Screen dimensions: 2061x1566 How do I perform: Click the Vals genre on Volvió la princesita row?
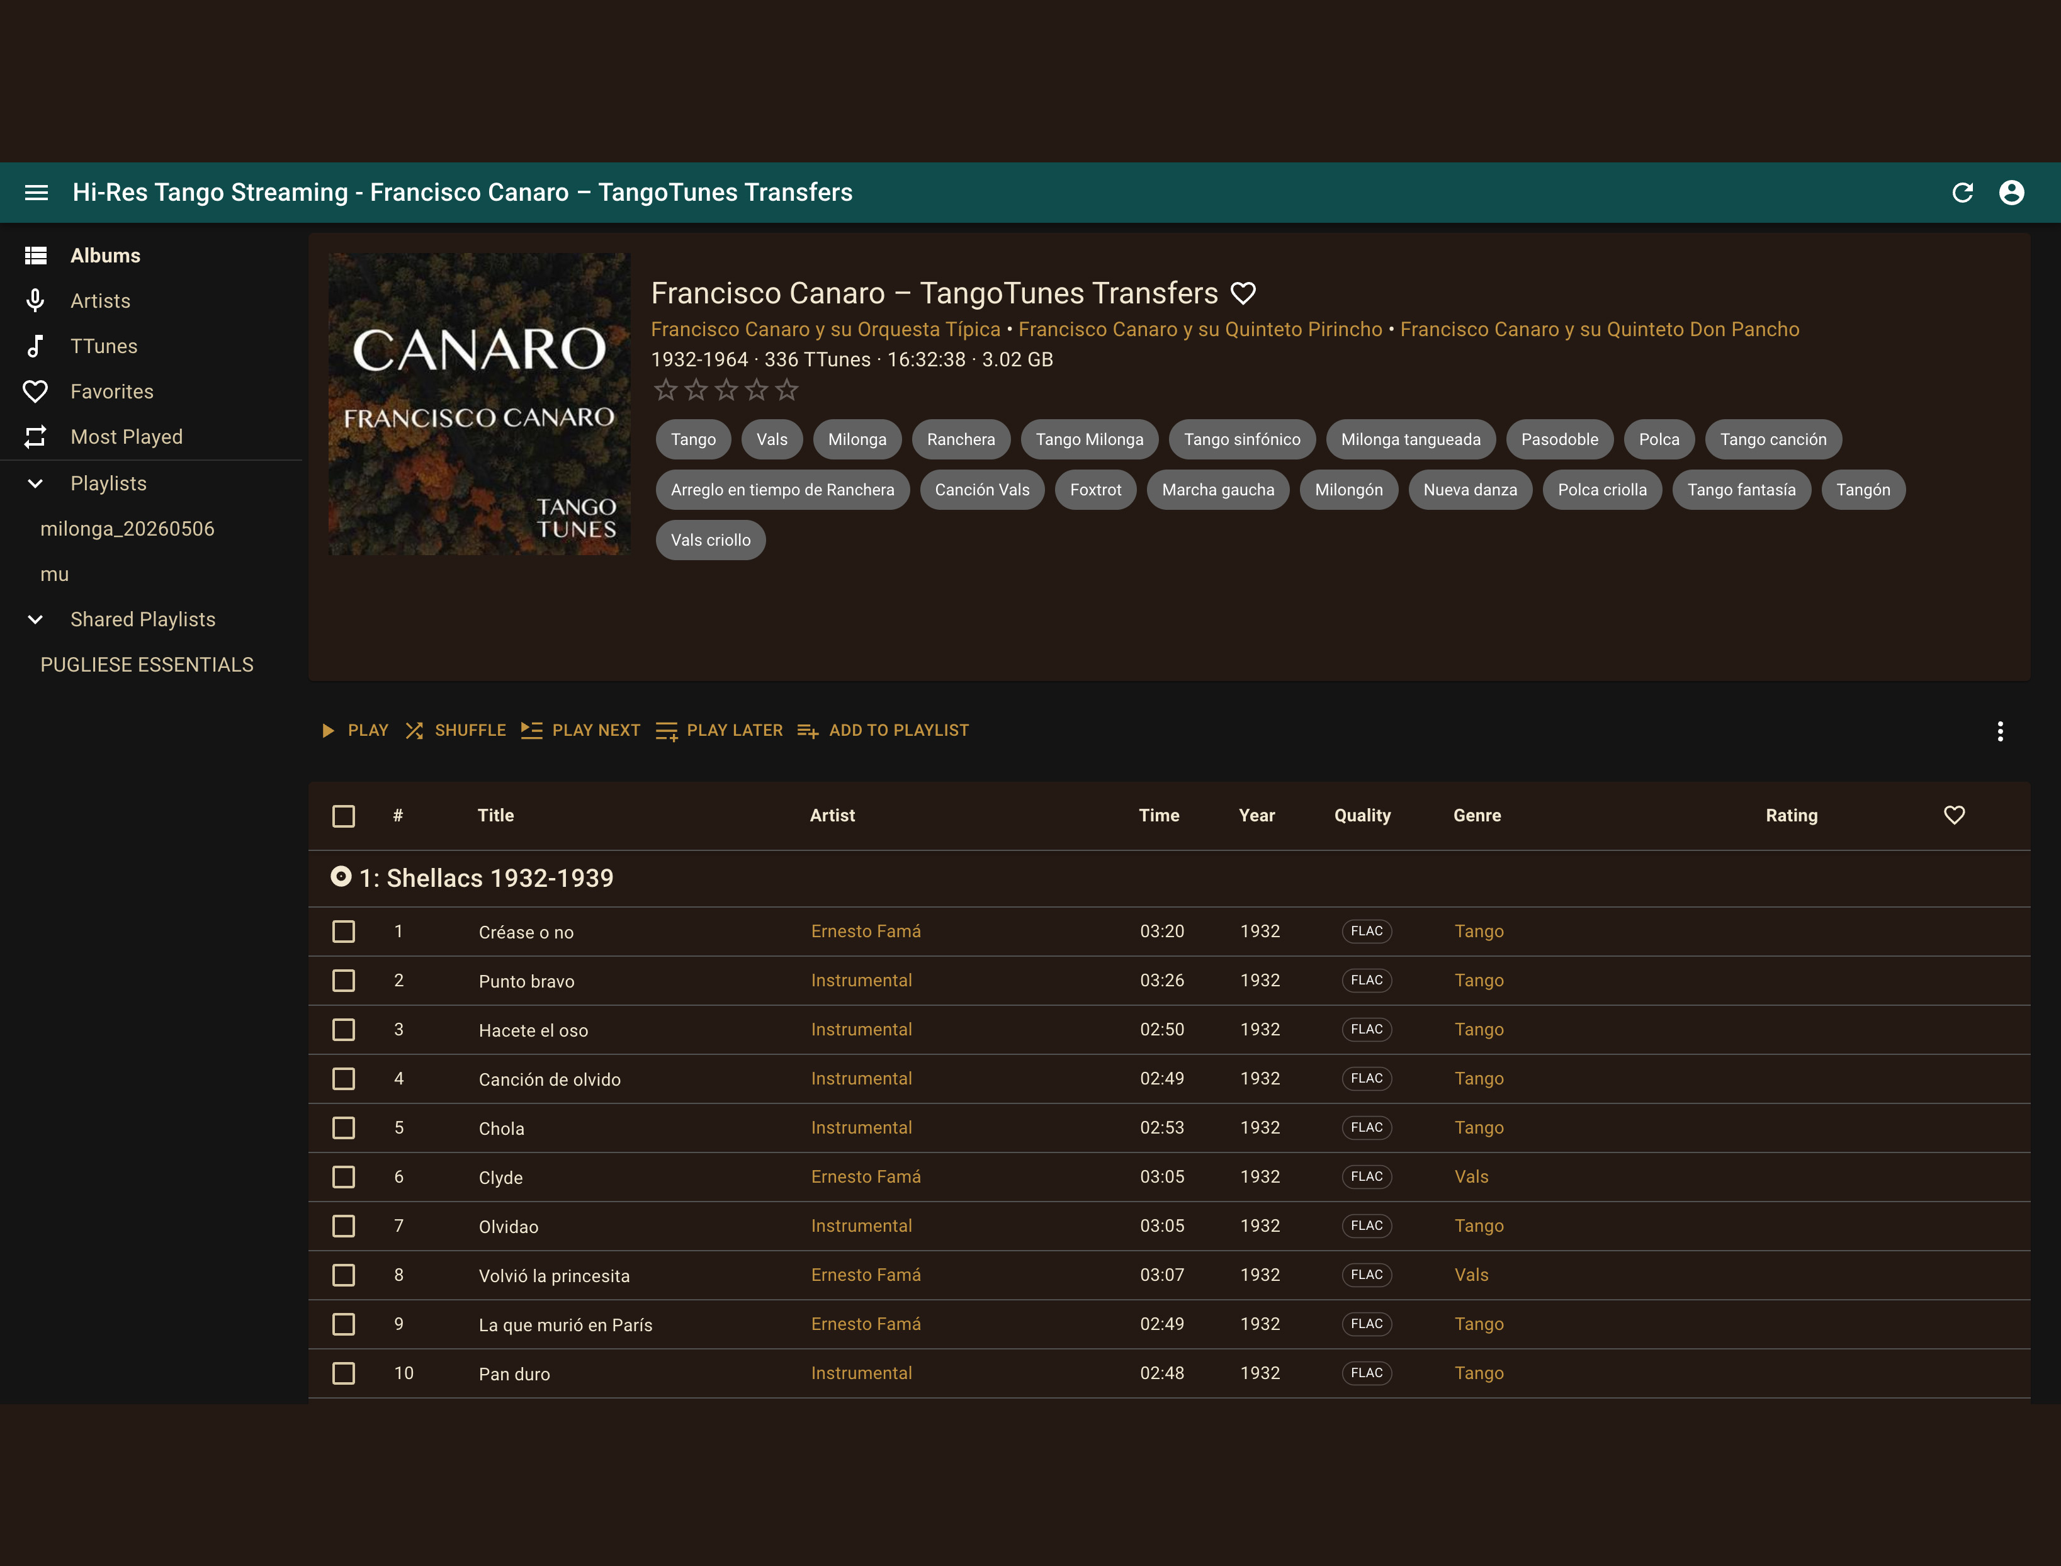coord(1472,1275)
